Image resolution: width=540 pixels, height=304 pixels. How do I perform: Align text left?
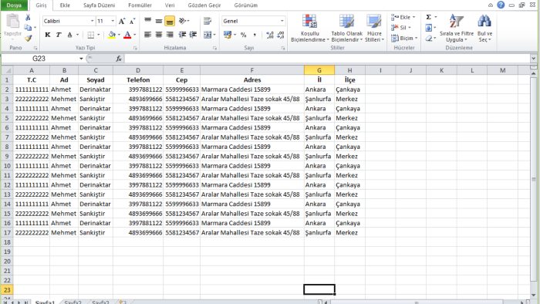[148, 35]
